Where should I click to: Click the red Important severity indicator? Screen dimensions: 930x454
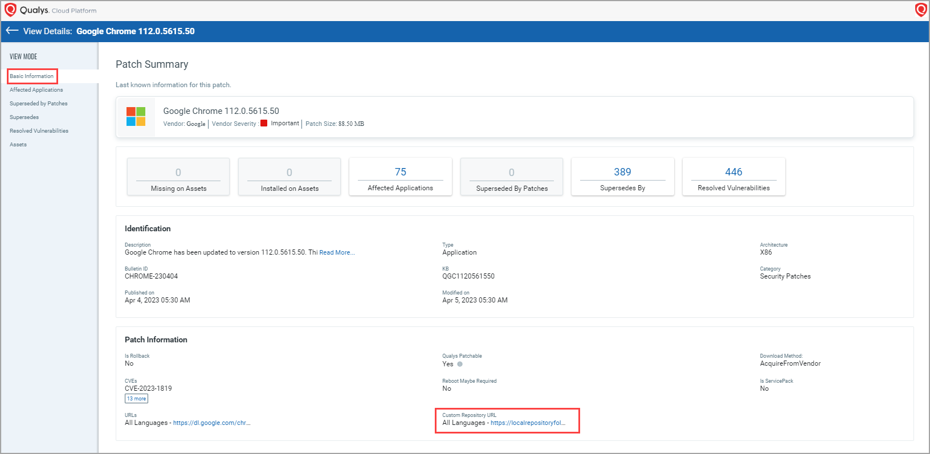pyautogui.click(x=264, y=123)
